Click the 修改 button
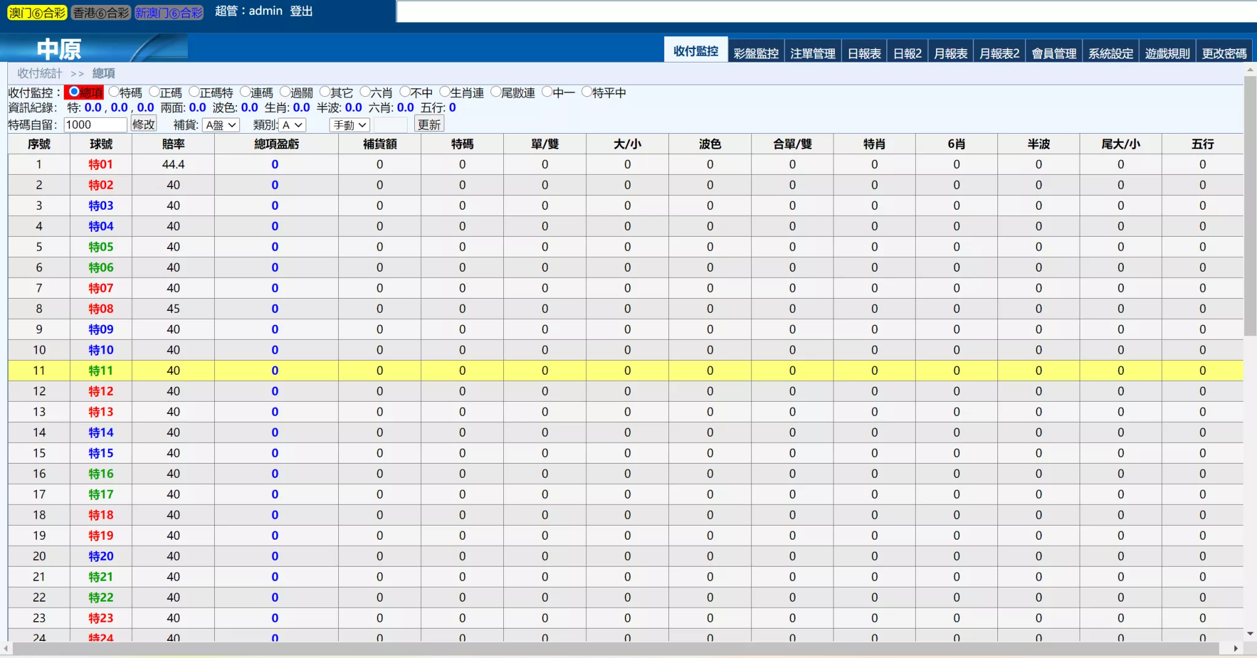Image resolution: width=1257 pixels, height=658 pixels. pyautogui.click(x=144, y=124)
